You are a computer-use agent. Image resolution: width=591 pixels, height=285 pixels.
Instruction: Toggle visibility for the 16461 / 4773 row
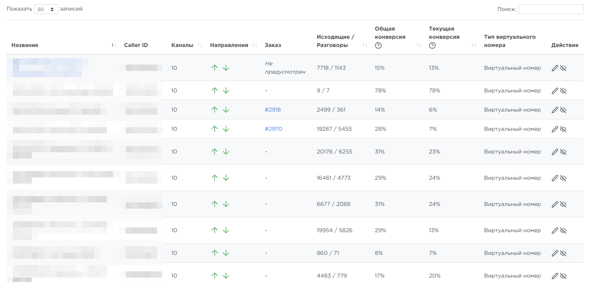pos(563,178)
